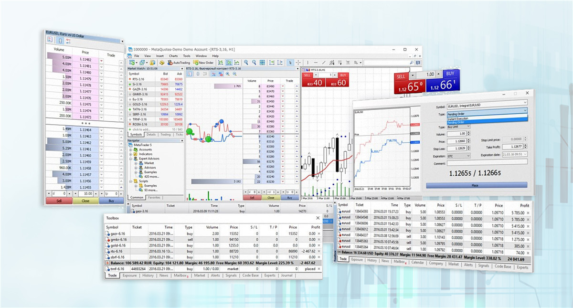Click the Take Profit field in order window

(x=513, y=147)
